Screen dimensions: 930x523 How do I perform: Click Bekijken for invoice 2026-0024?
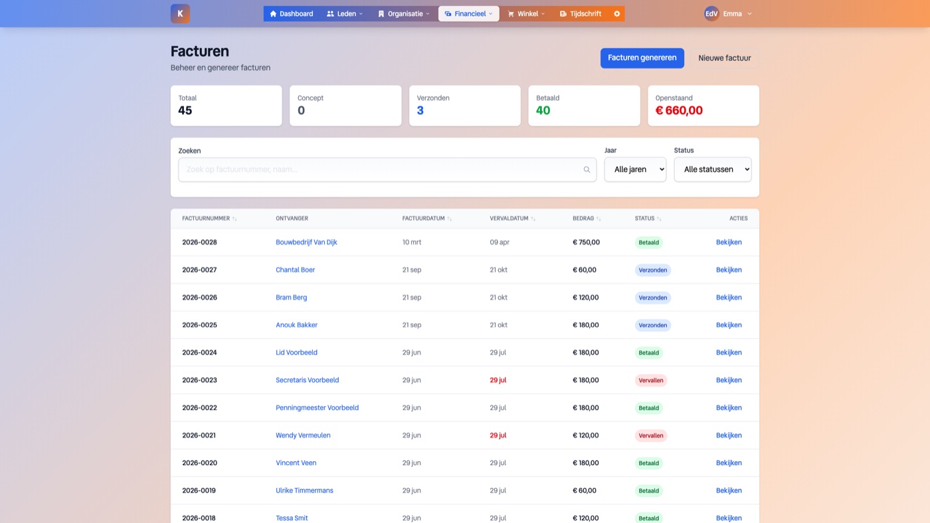(729, 353)
